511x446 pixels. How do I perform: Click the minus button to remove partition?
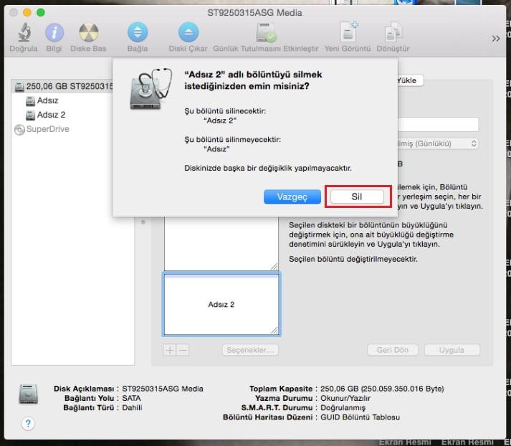pyautogui.click(x=183, y=350)
